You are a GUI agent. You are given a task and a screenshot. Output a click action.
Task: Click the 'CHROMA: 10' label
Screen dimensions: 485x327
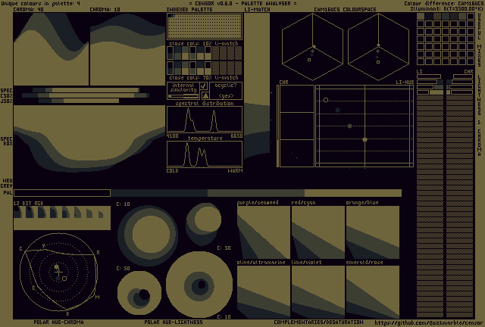105,9
